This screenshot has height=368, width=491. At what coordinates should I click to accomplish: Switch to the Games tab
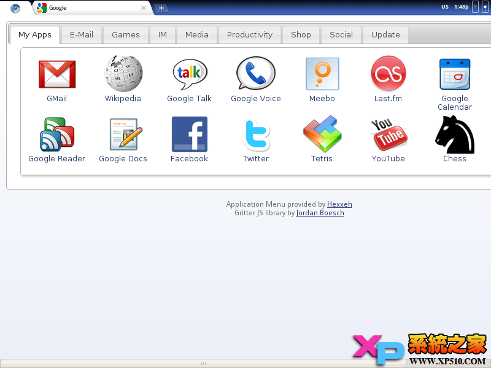[126, 35]
